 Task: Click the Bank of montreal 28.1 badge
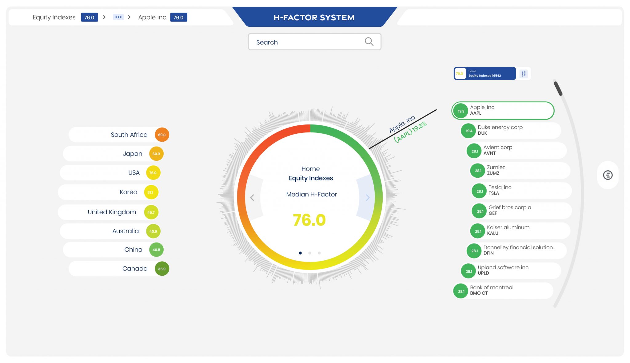(461, 291)
